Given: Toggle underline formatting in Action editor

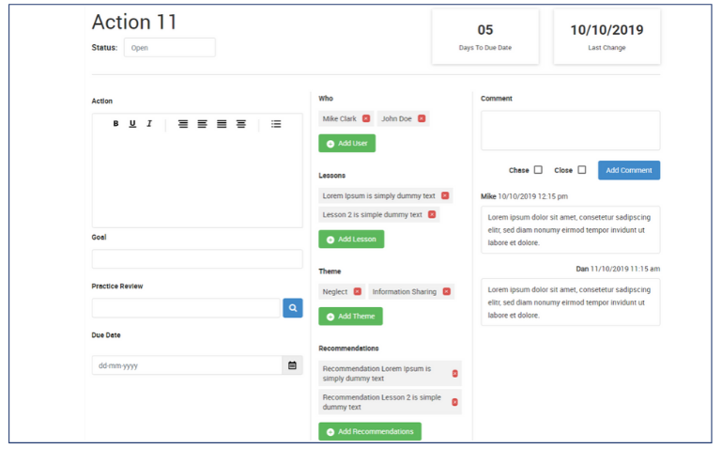Looking at the screenshot, I should (x=132, y=123).
